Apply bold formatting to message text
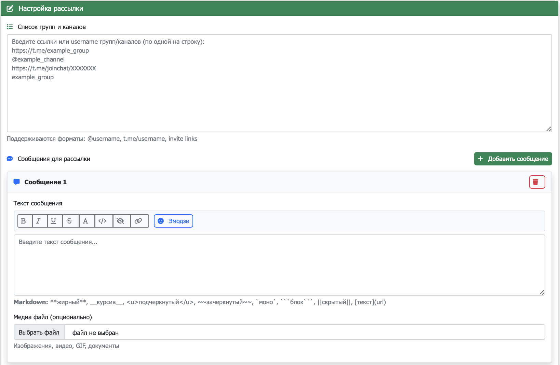560x365 pixels. pos(24,221)
